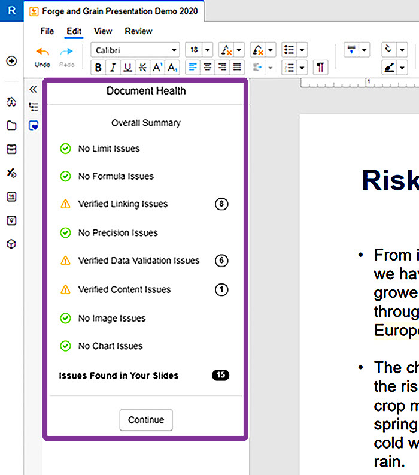
Task: Center align text
Action: [207, 67]
